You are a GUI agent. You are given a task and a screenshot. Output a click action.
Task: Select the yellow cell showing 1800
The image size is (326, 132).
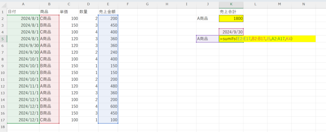(231, 19)
